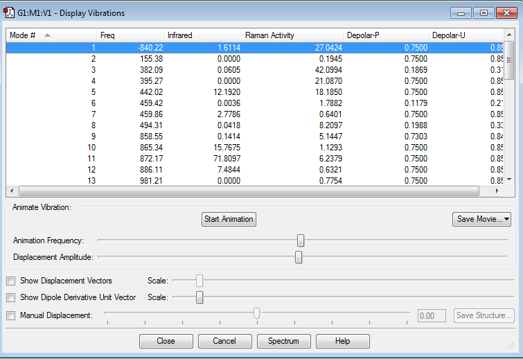
Task: Click the infrared value 12.1920
Action: [x=227, y=92]
